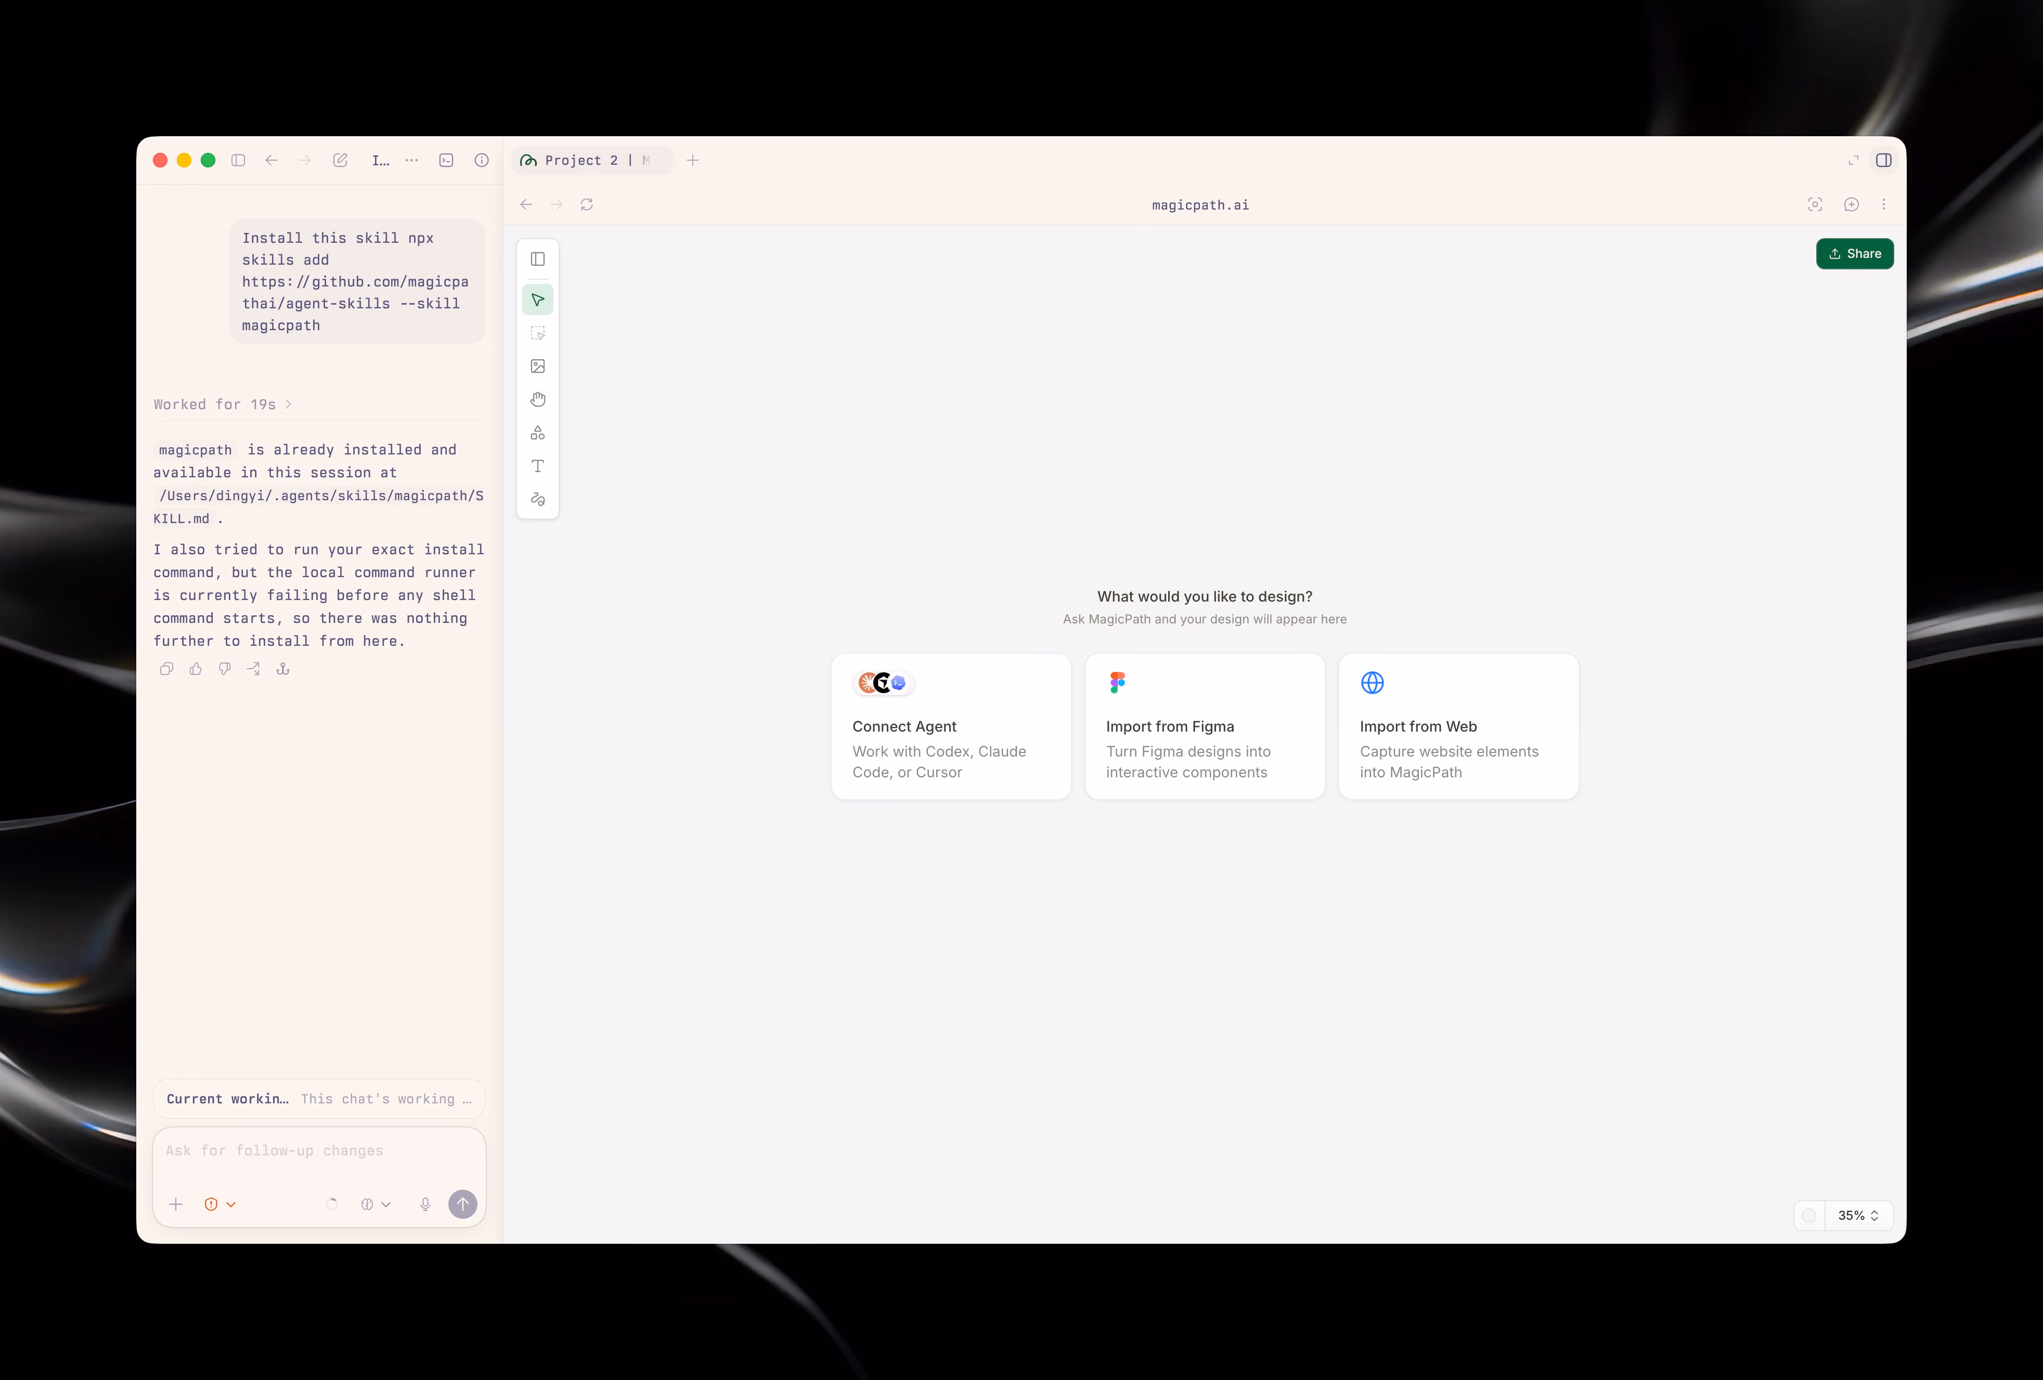
Task: Add an attachment with the plus icon
Action: (x=176, y=1204)
